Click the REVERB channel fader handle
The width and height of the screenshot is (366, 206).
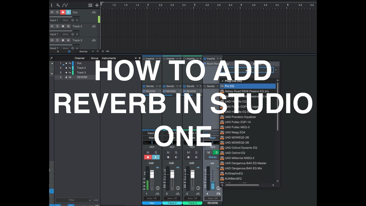[x=212, y=185]
